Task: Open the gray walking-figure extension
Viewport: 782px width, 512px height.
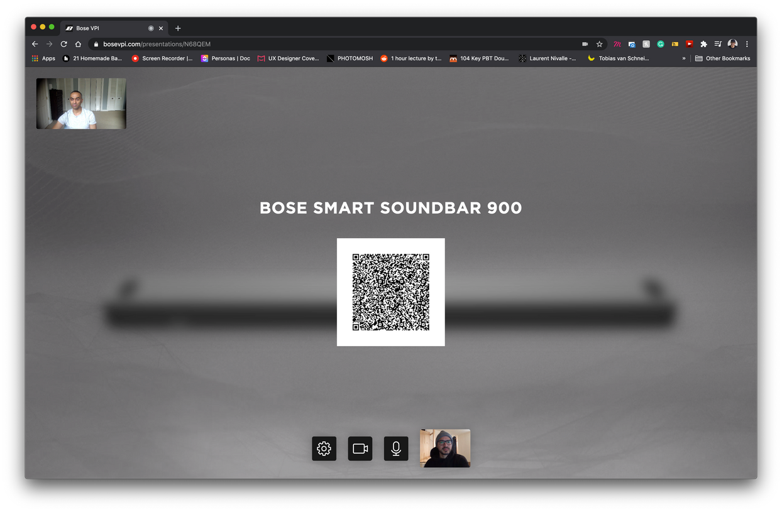Action: click(646, 44)
